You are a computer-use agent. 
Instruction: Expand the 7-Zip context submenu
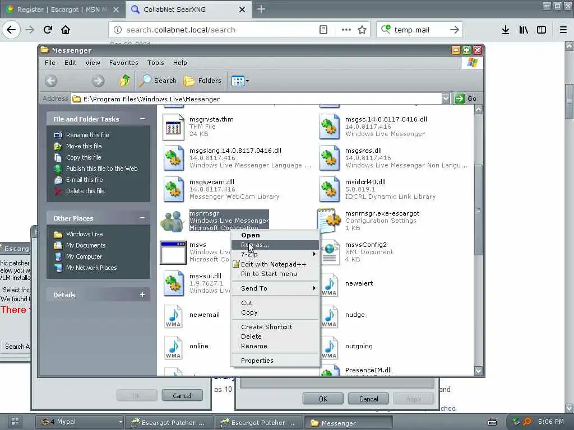[x=275, y=254]
